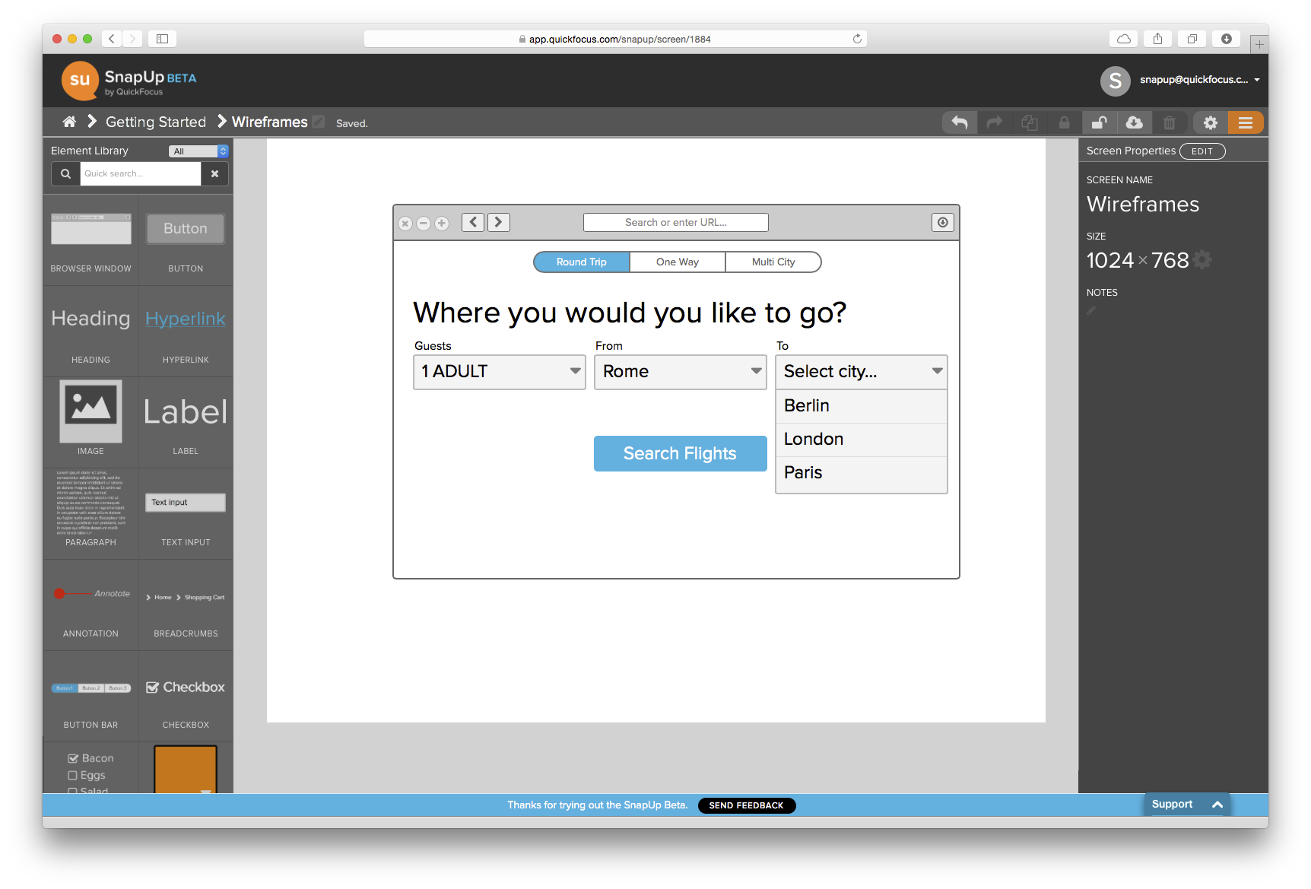Clear the element quick search
1311x889 pixels.
click(x=214, y=173)
